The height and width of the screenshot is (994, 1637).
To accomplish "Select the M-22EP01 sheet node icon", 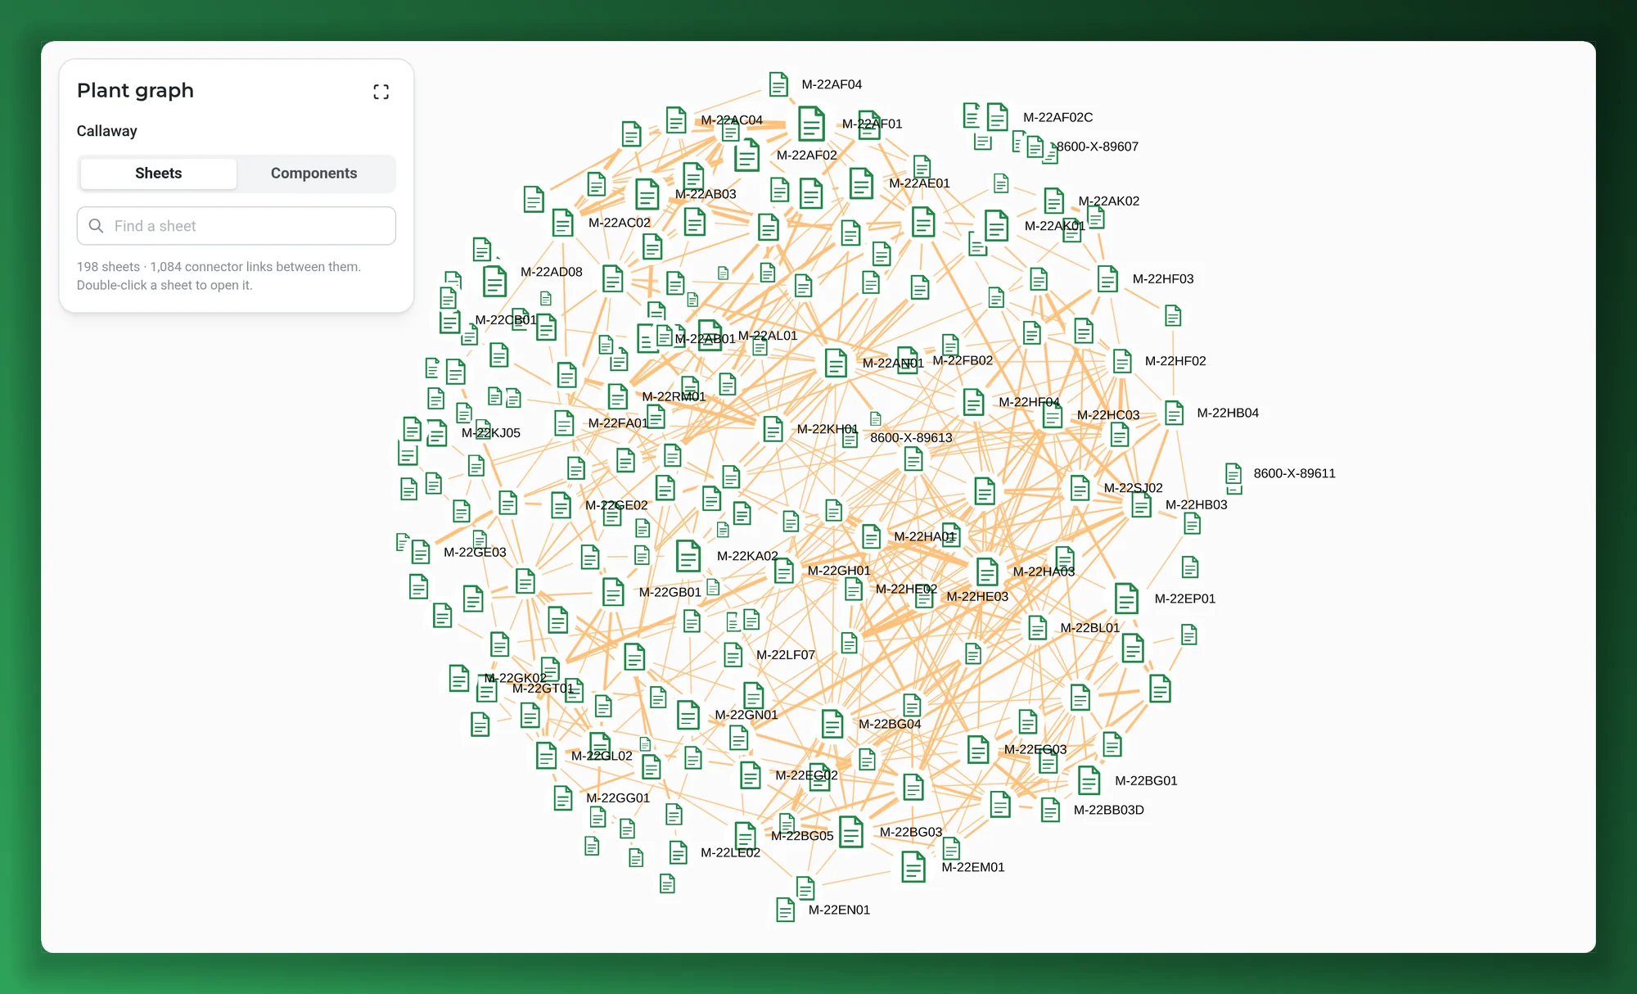I will [x=1126, y=599].
